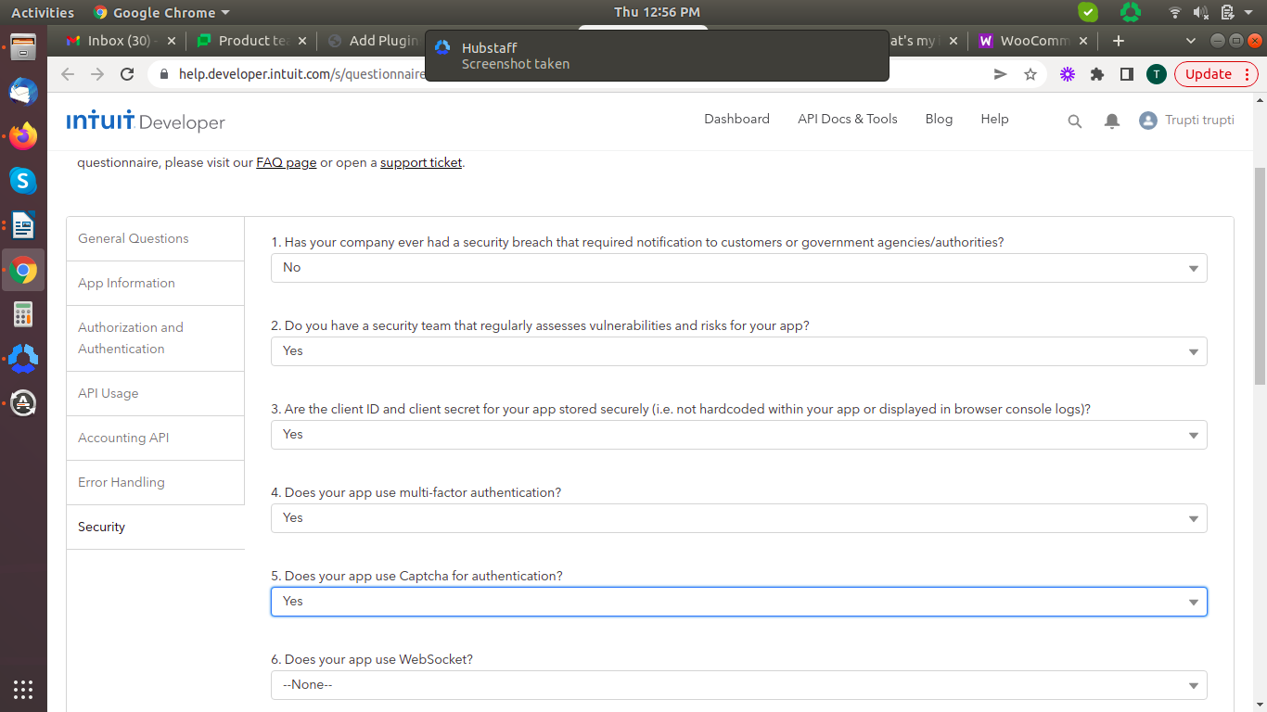Screen dimensions: 1267x712
Task: Open Skype from the dock
Action: click(x=23, y=181)
